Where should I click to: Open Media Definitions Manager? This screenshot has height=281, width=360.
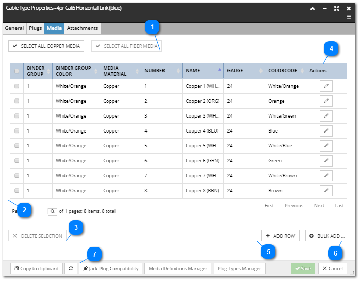pos(178,269)
